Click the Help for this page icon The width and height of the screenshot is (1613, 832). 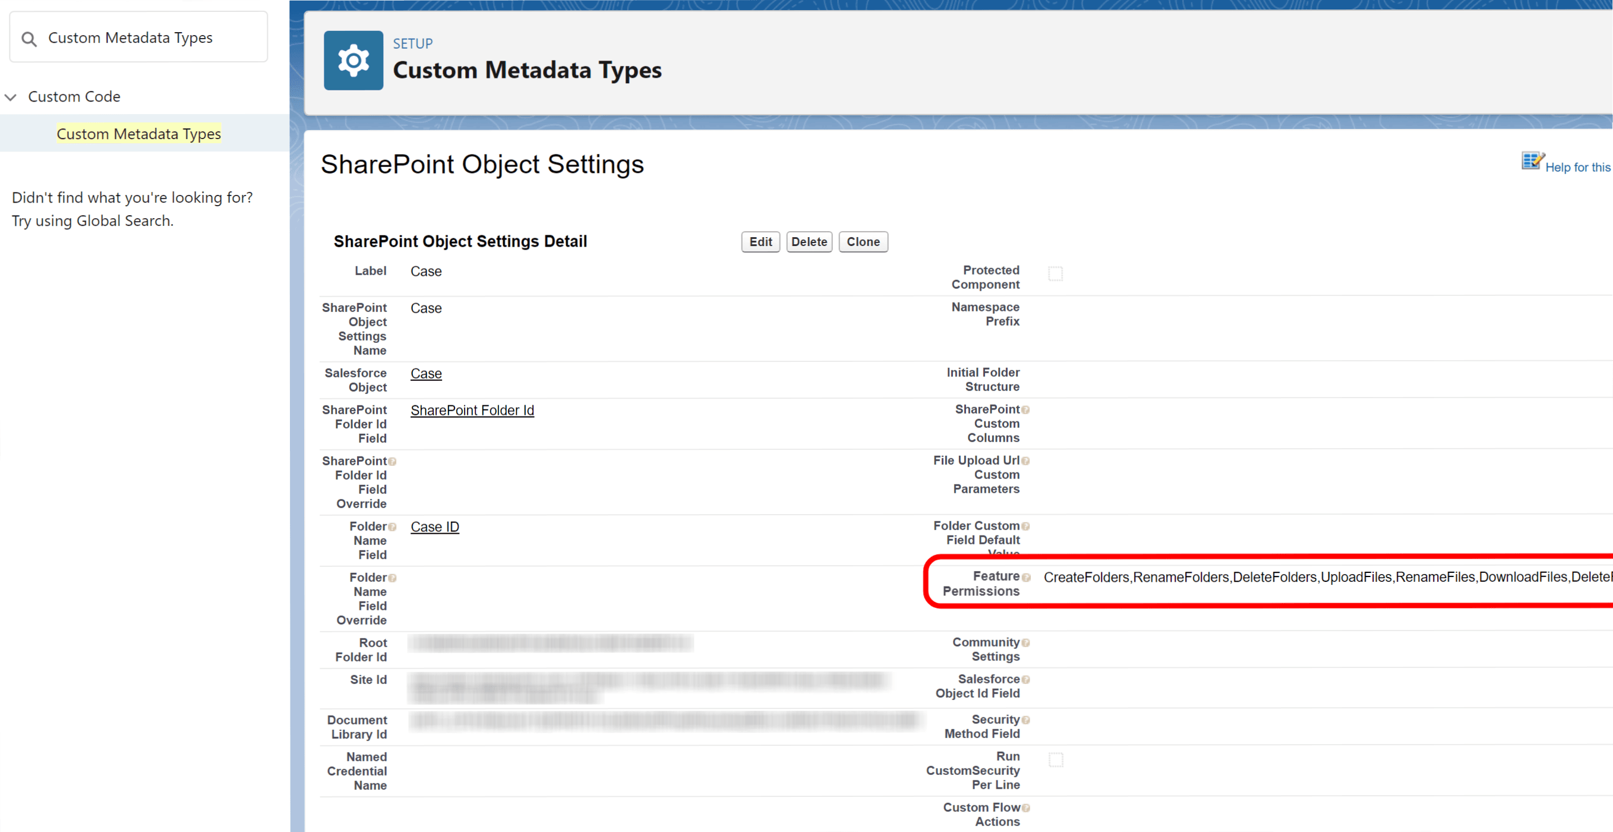1532,161
